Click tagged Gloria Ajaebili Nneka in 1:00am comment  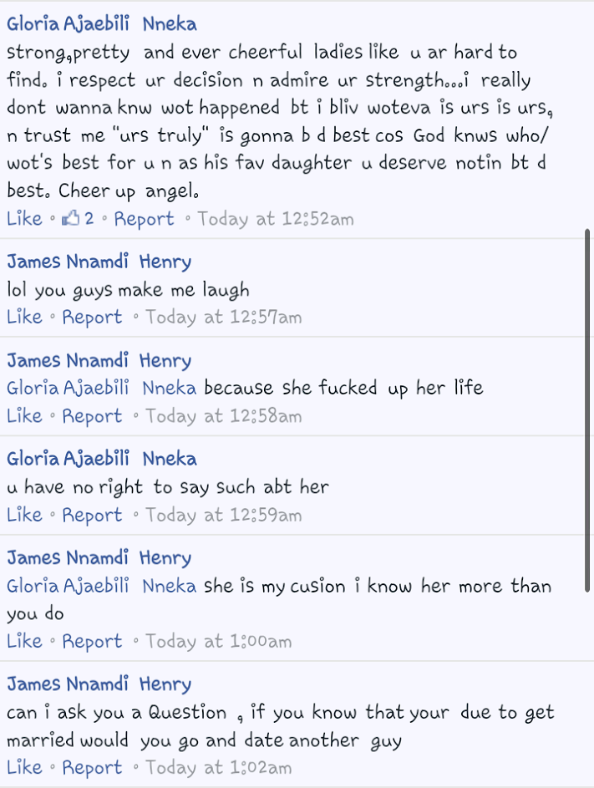[102, 586]
